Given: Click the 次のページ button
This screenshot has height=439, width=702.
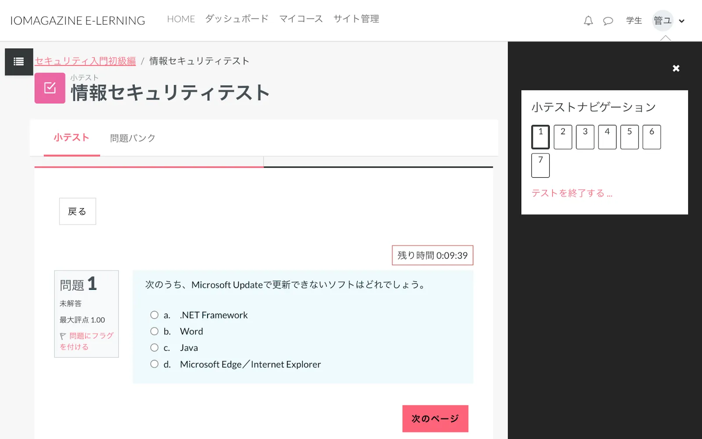Looking at the screenshot, I should click(x=435, y=418).
